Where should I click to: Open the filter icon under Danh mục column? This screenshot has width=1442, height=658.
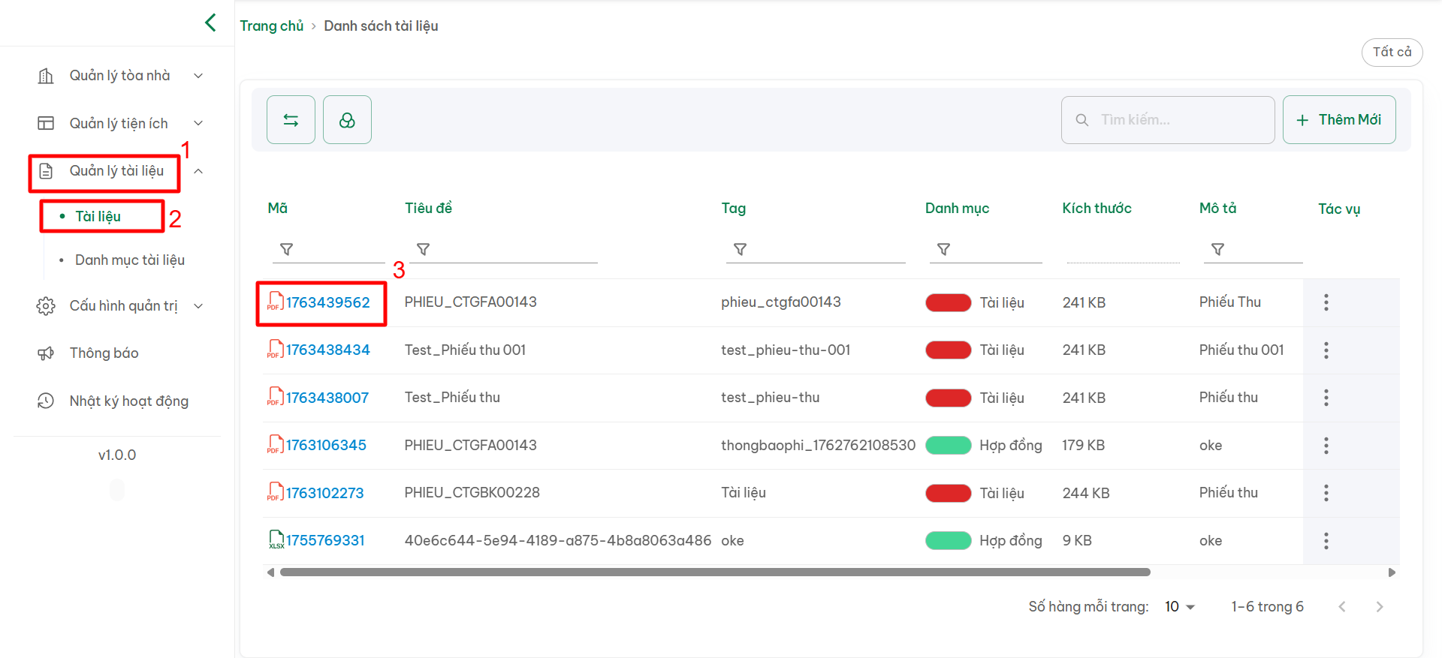(943, 249)
